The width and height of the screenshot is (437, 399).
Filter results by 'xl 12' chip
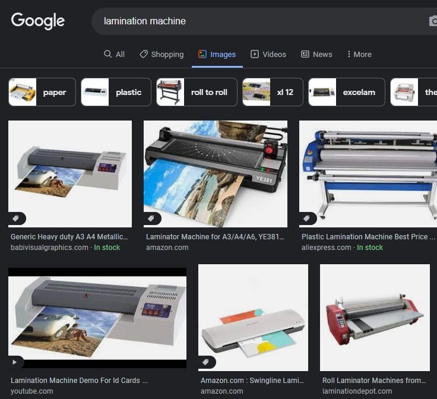click(273, 92)
